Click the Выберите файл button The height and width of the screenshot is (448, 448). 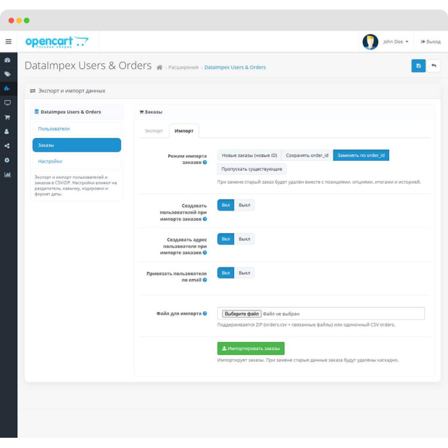(x=242, y=314)
